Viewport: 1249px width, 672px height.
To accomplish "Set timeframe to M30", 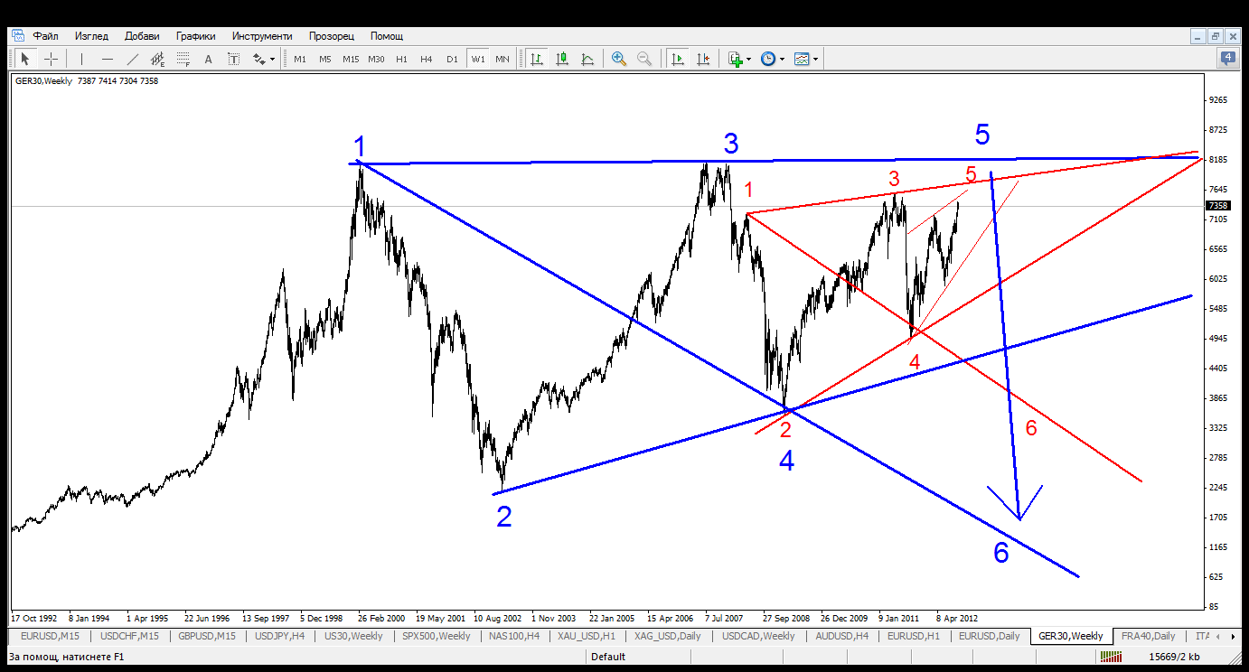I will click(376, 59).
